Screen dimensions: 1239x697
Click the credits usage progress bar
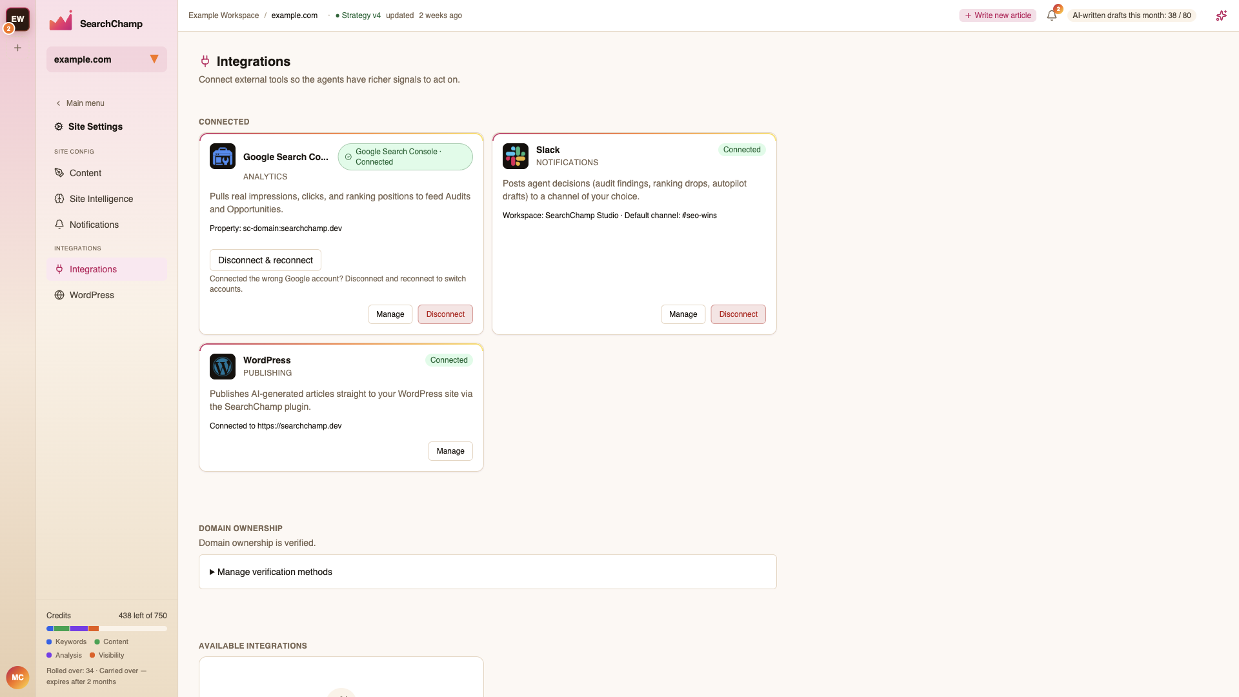click(106, 629)
